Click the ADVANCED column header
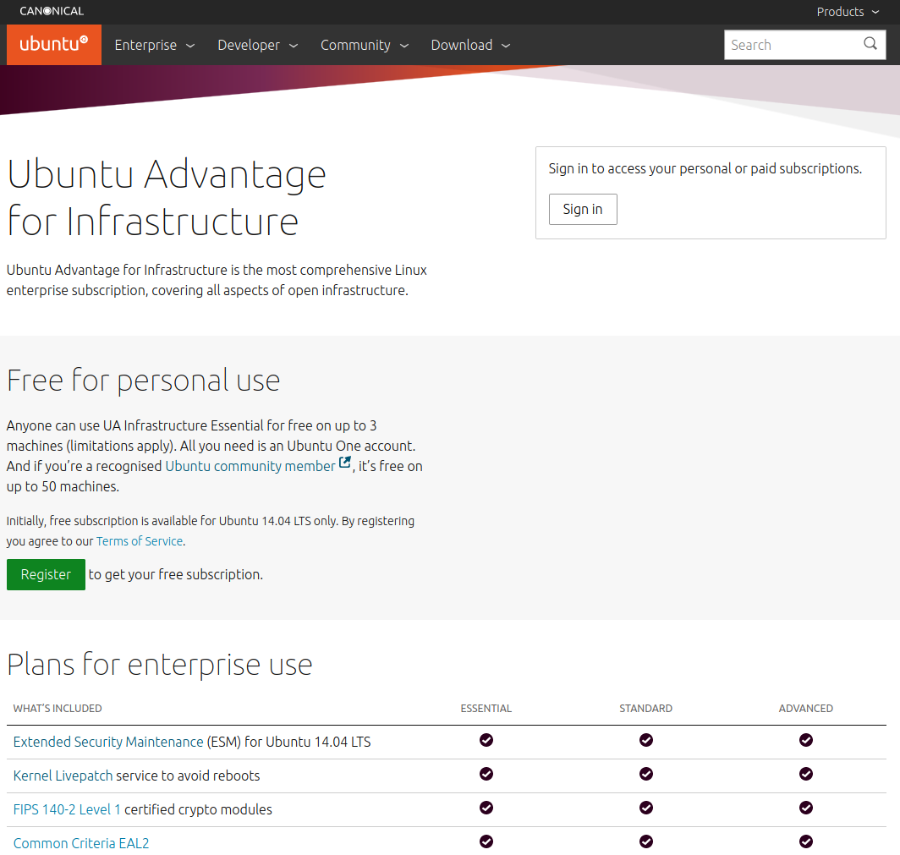The image size is (900, 855). click(x=806, y=709)
